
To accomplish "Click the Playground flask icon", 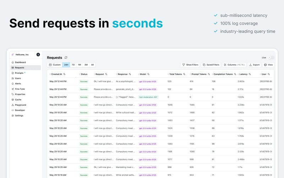I will tap(13, 105).
